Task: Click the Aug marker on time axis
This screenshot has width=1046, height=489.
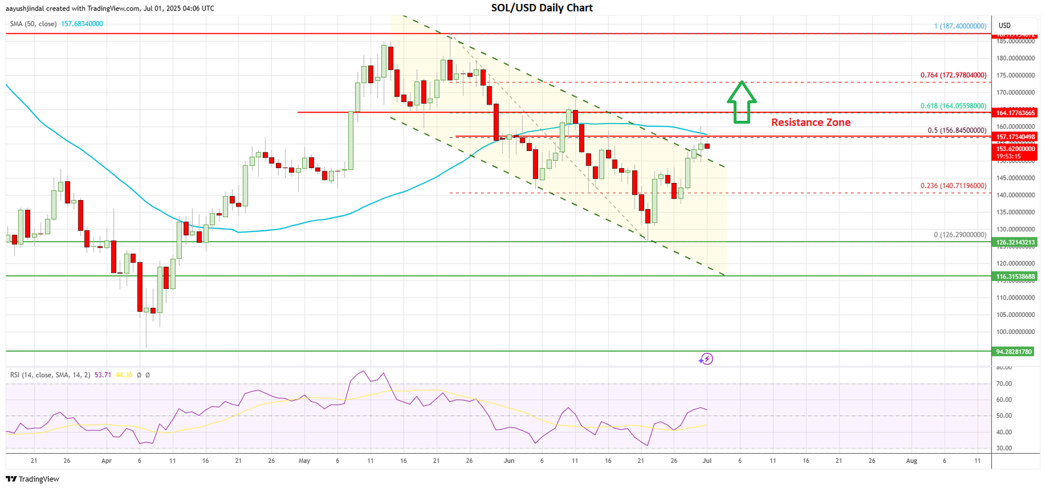Action: [x=911, y=461]
